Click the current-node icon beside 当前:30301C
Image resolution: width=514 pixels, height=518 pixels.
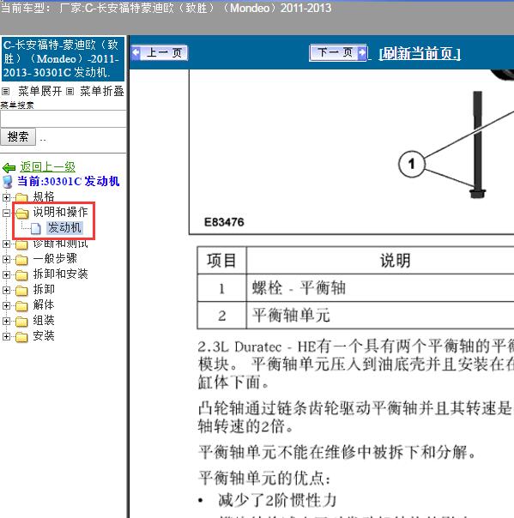[x=8, y=182]
